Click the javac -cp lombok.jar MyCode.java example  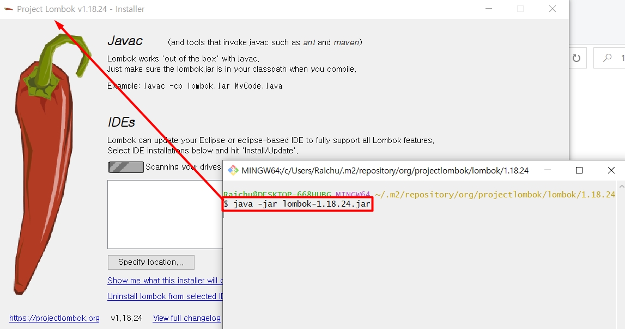tap(213, 86)
